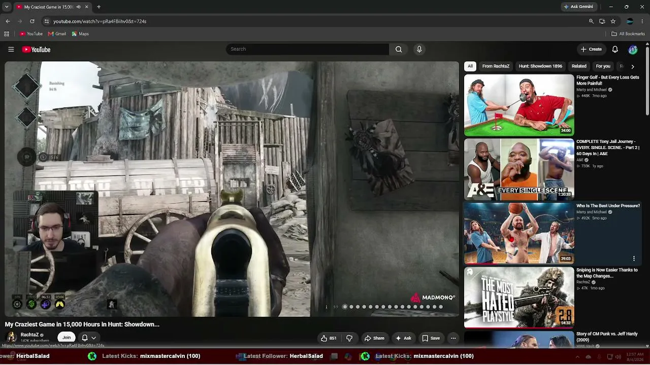Viewport: 650px width, 365px height.
Task: Click the Ask Gemini button
Action: pyautogui.click(x=578, y=7)
